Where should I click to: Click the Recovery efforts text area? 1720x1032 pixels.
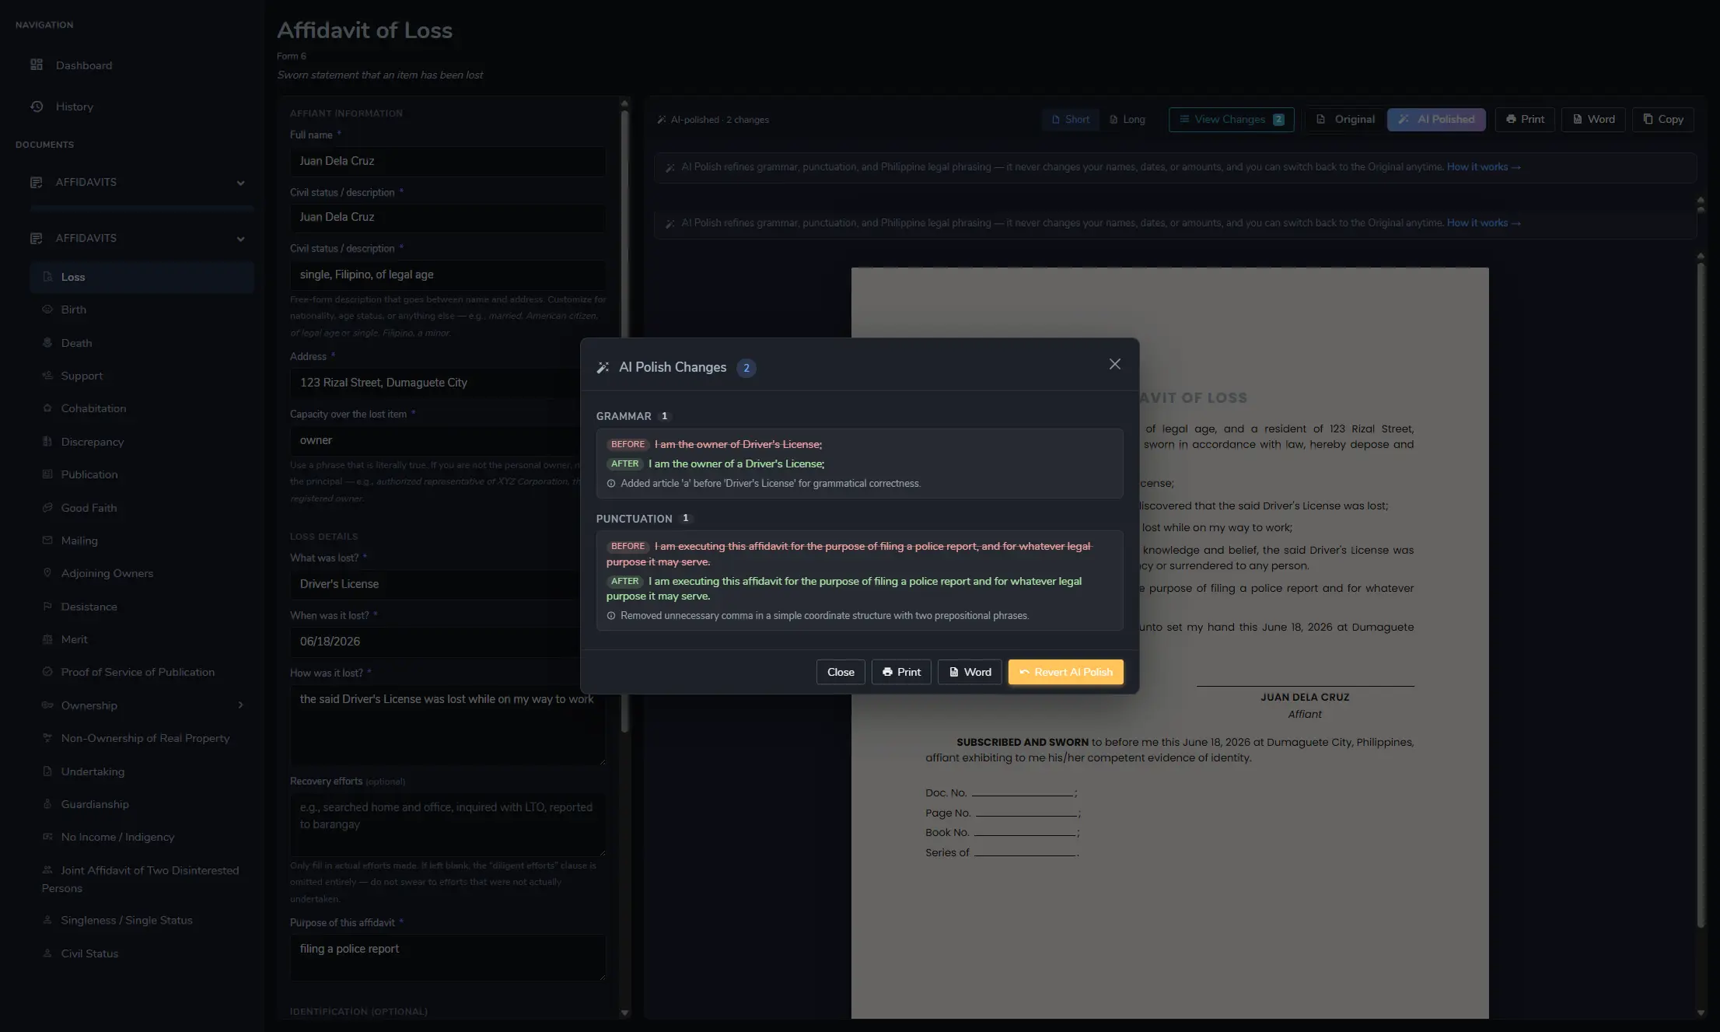click(447, 824)
